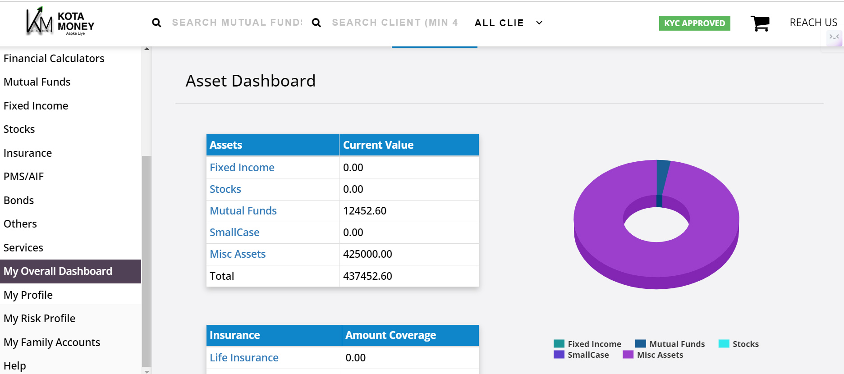This screenshot has height=374, width=844.
Task: Click the Kota Money logo
Action: [x=60, y=23]
